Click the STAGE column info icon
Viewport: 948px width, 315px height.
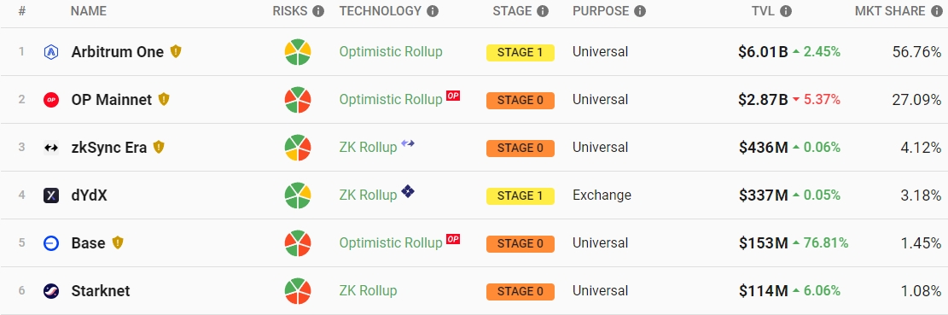[543, 11]
